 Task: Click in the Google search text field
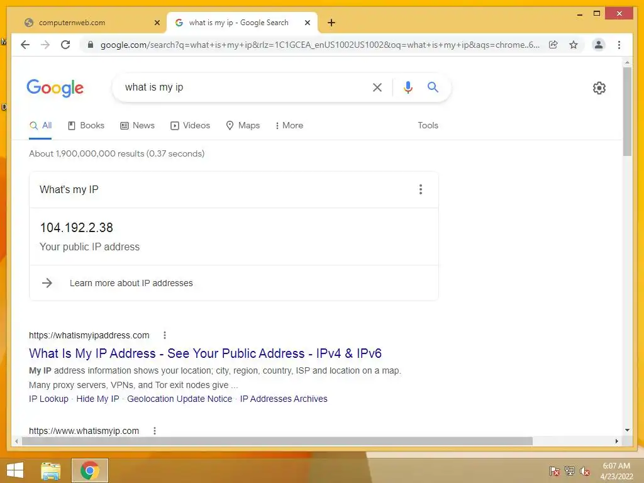pyautogui.click(x=242, y=87)
